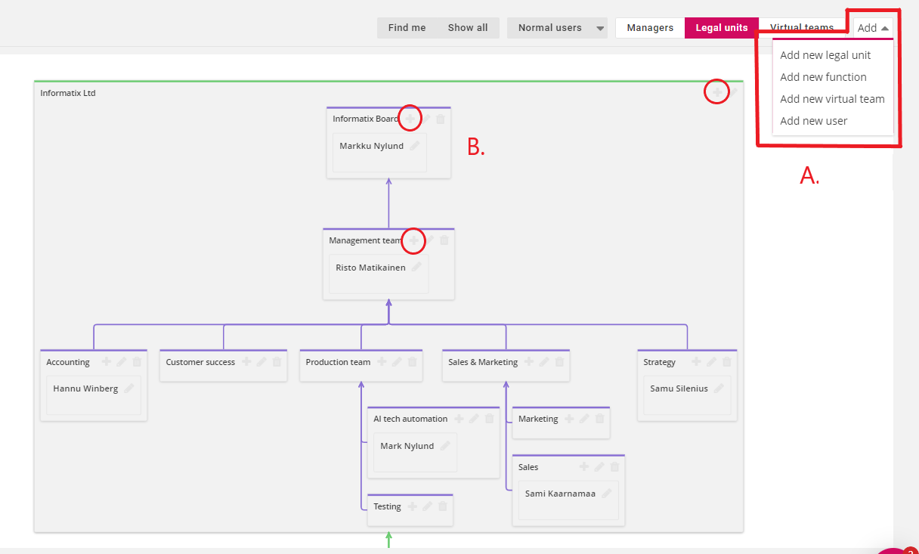Edit Sales function pencil icon
The height and width of the screenshot is (554, 919).
click(599, 467)
